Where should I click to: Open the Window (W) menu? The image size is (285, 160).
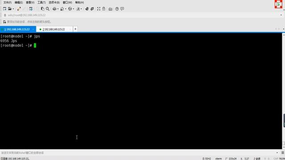pyautogui.click(x=67, y=3)
